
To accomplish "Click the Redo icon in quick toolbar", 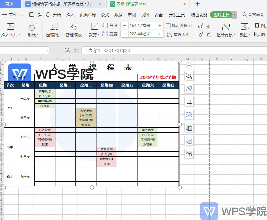I will point(48,15).
